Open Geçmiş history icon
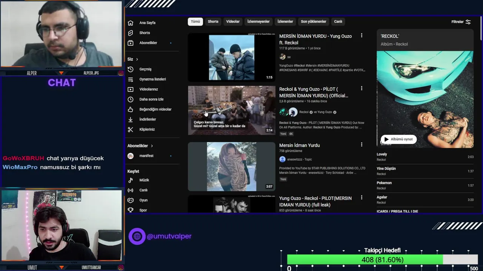Image resolution: width=483 pixels, height=271 pixels. (131, 69)
